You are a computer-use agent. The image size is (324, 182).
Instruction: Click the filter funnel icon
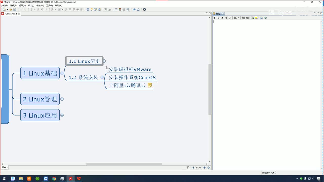click(188, 167)
